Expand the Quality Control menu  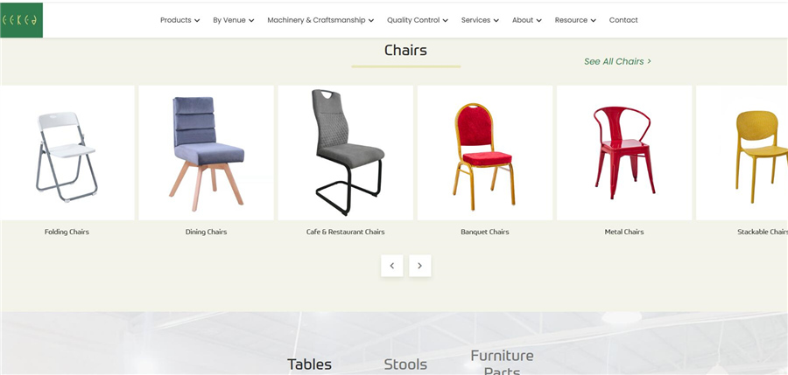(x=417, y=20)
